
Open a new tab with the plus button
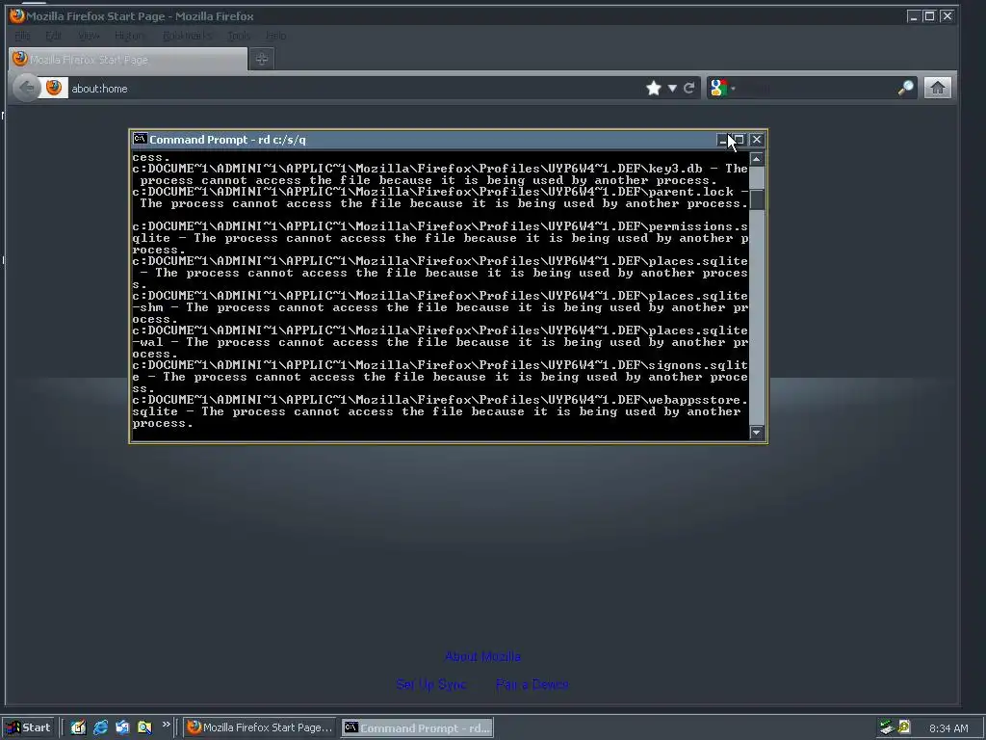(262, 59)
